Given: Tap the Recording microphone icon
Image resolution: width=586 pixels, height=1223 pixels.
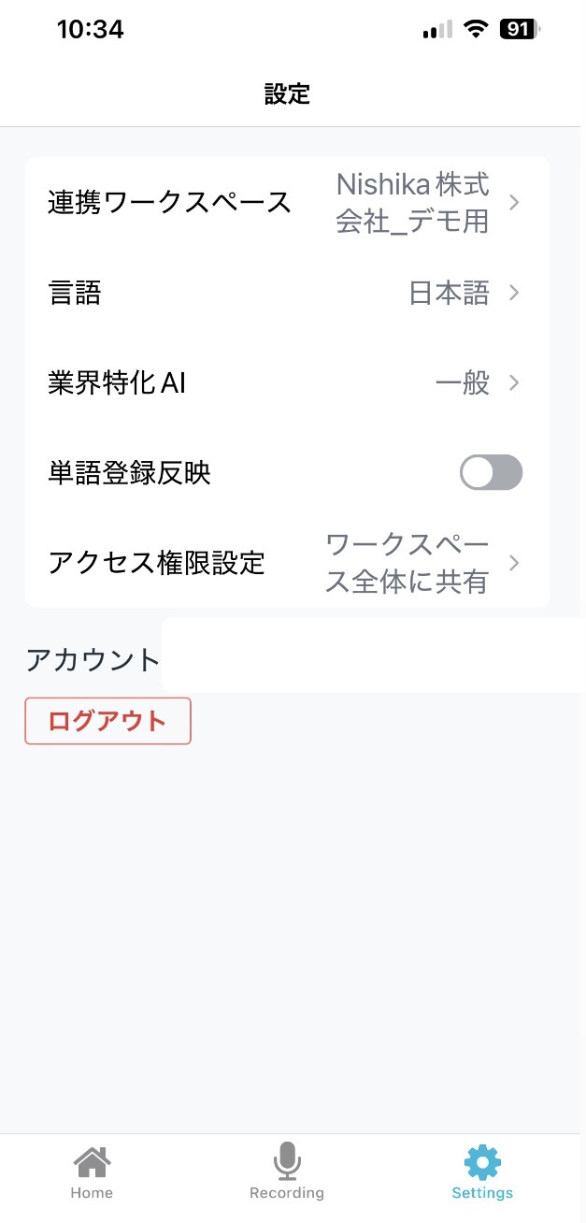Looking at the screenshot, I should pyautogui.click(x=287, y=1161).
